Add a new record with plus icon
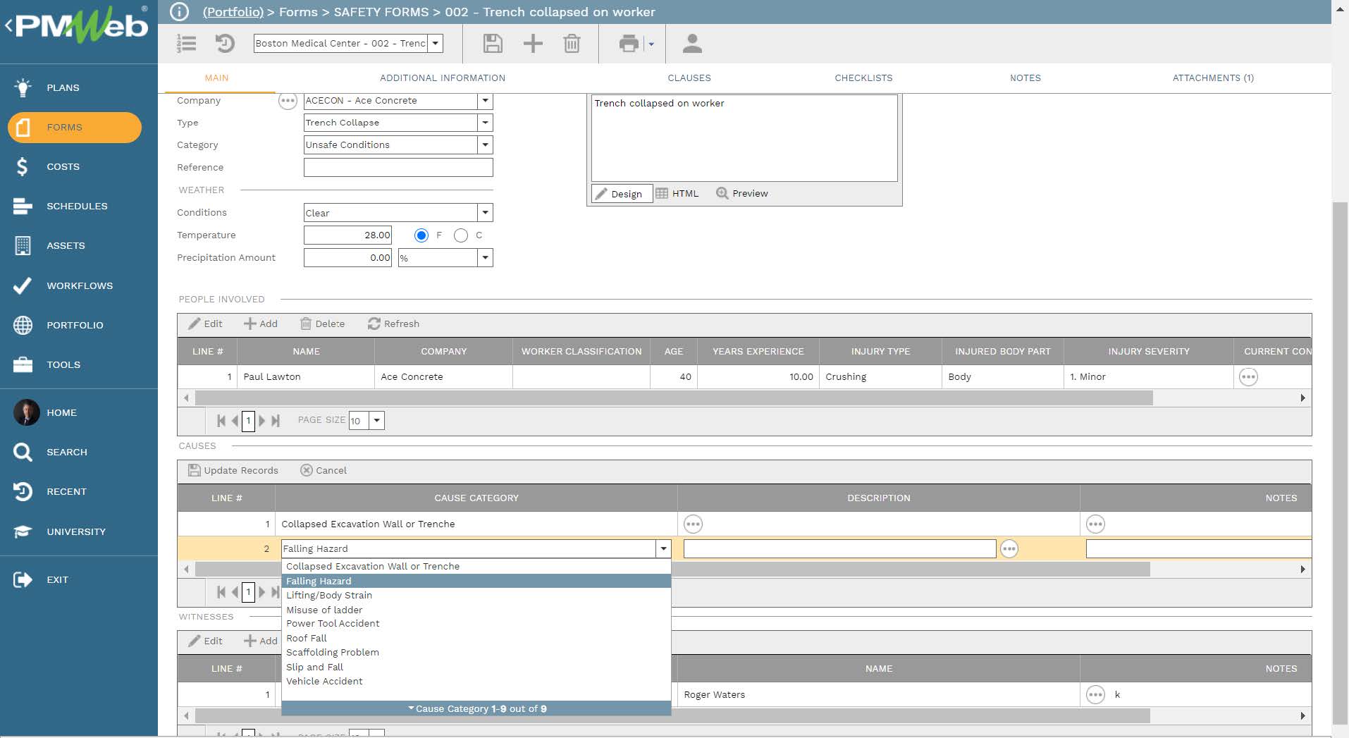 [533, 44]
